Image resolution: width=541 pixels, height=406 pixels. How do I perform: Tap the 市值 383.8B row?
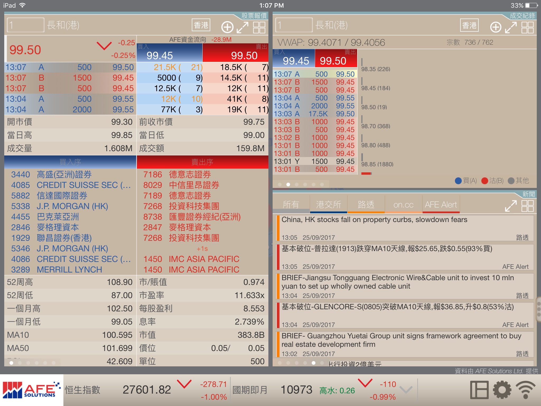[x=202, y=335]
